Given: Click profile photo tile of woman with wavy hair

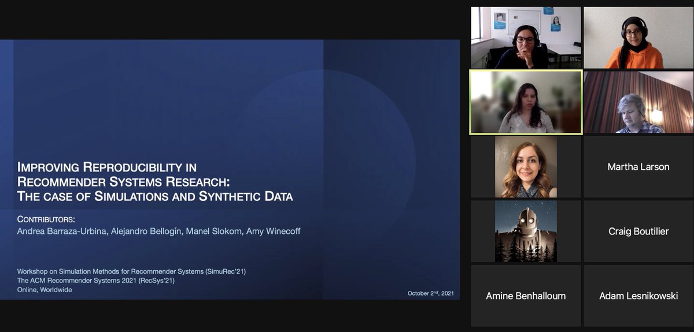Looking at the screenshot, I should [x=526, y=167].
